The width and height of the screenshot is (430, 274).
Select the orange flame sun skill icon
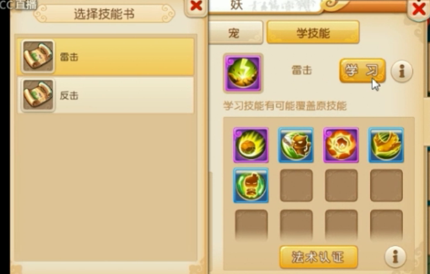point(341,145)
